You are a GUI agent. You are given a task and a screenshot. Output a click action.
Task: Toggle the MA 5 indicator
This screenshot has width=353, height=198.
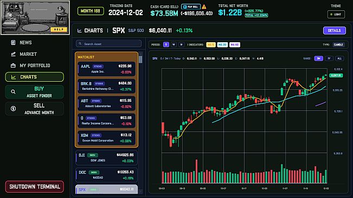click(211, 45)
